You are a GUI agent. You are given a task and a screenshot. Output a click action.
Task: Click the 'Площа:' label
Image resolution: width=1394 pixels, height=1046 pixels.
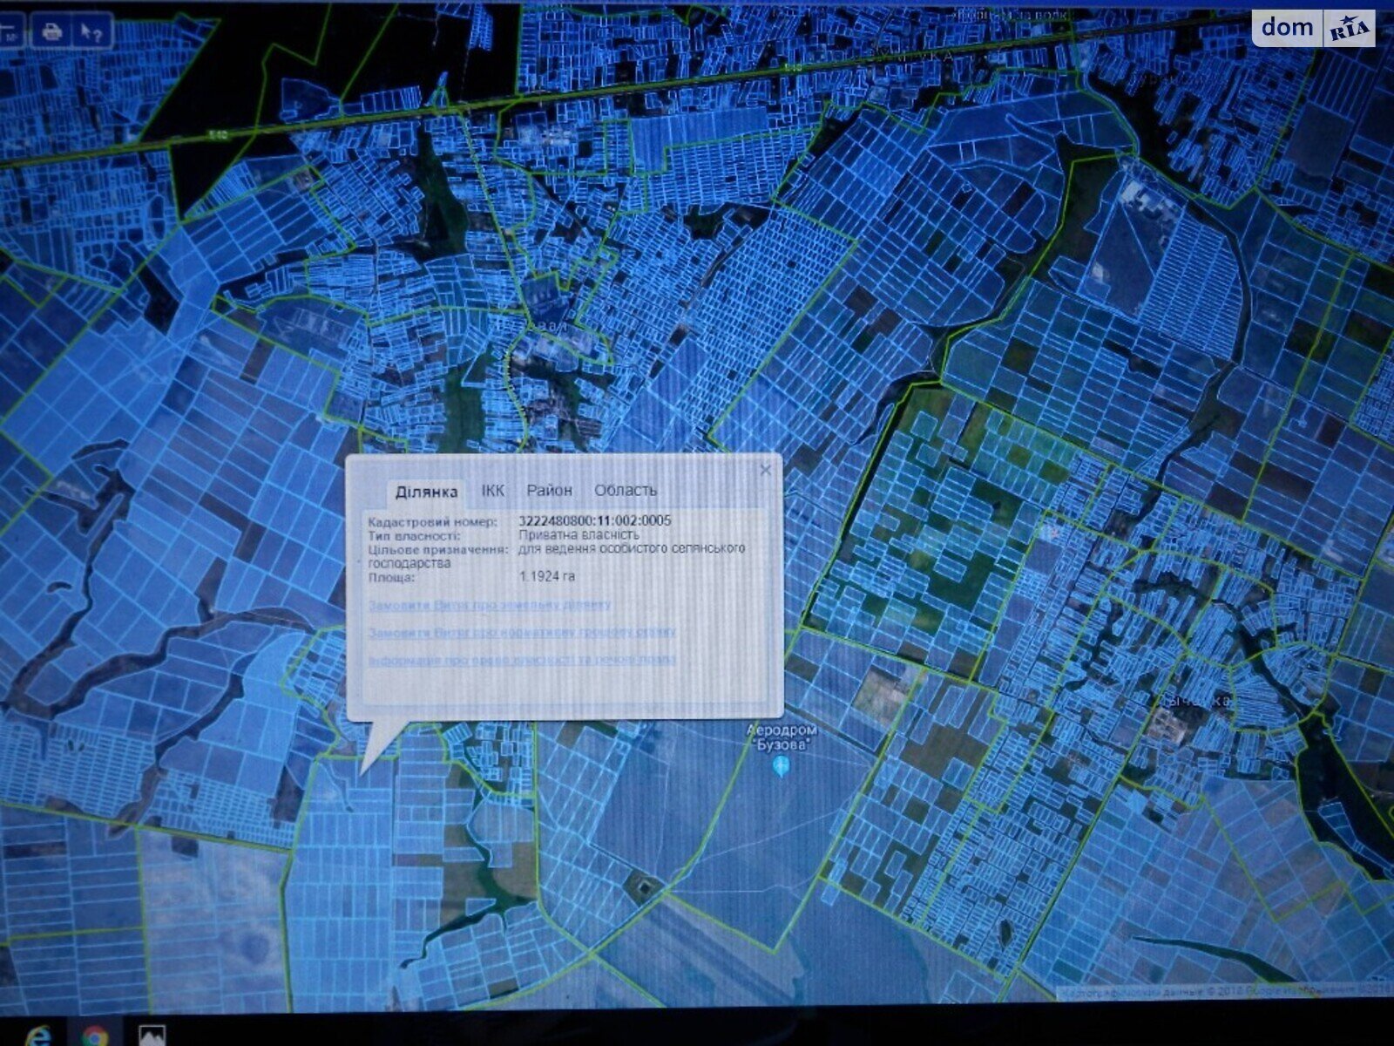coord(391,577)
